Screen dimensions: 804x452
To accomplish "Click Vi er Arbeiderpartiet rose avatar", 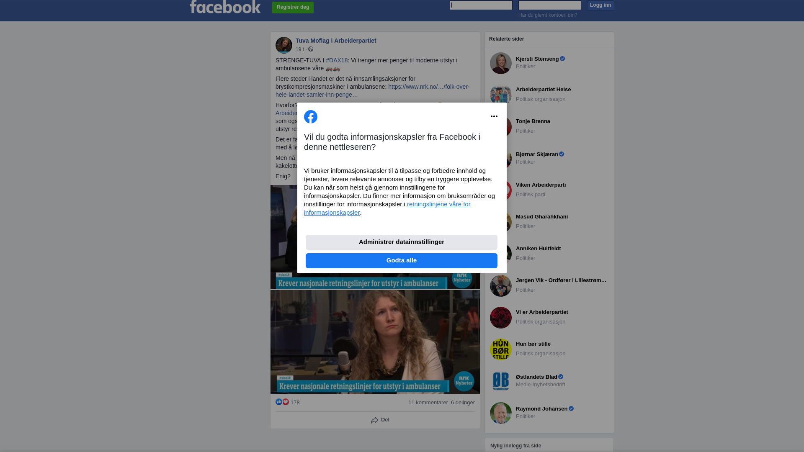I will pos(501,318).
